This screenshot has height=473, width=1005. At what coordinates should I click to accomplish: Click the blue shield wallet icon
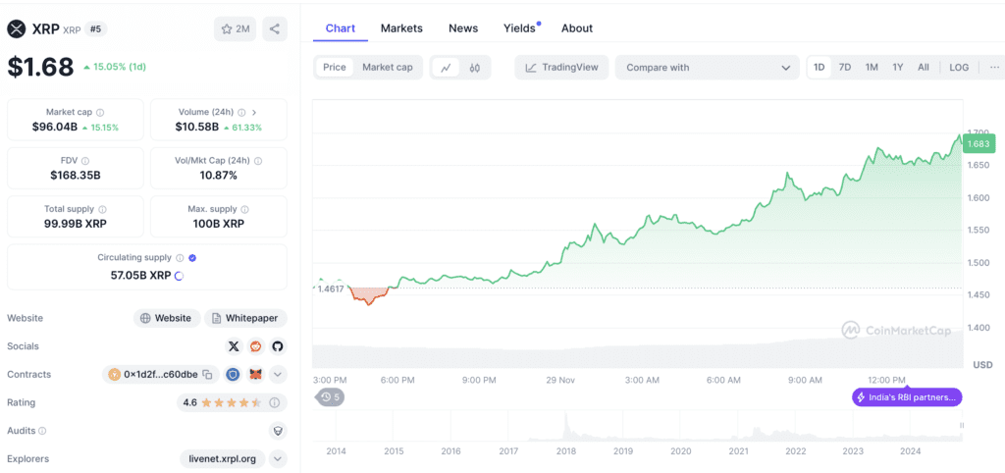pyautogui.click(x=233, y=374)
